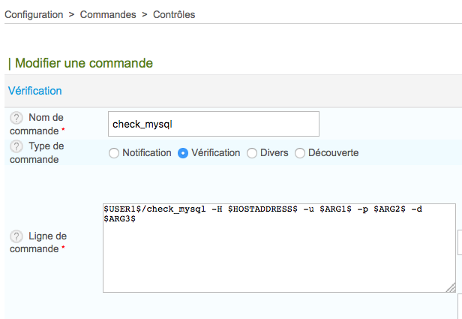Click help icon beside Nom de commande
This screenshot has width=462, height=319.
[x=16, y=118]
